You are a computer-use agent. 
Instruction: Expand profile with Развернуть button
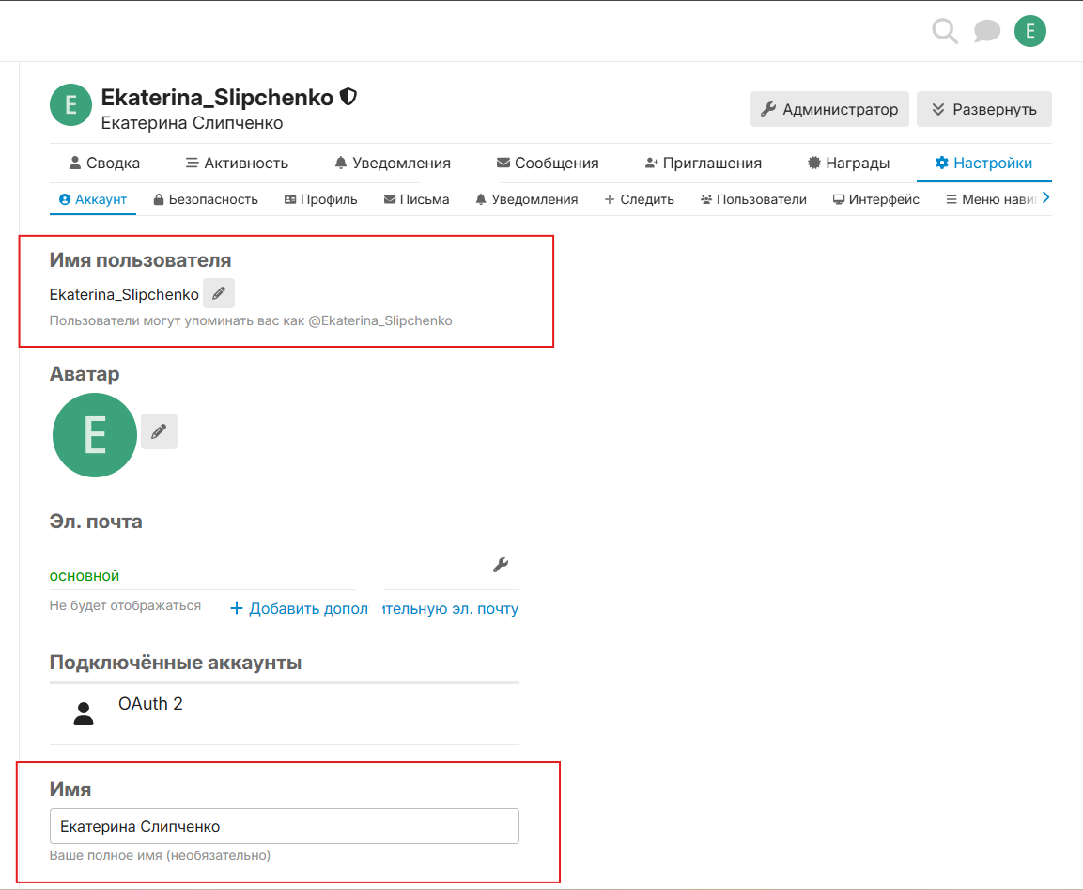pos(983,109)
